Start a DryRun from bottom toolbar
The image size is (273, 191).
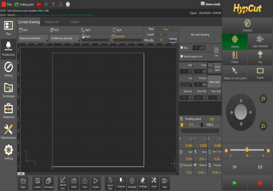[x=95, y=182]
